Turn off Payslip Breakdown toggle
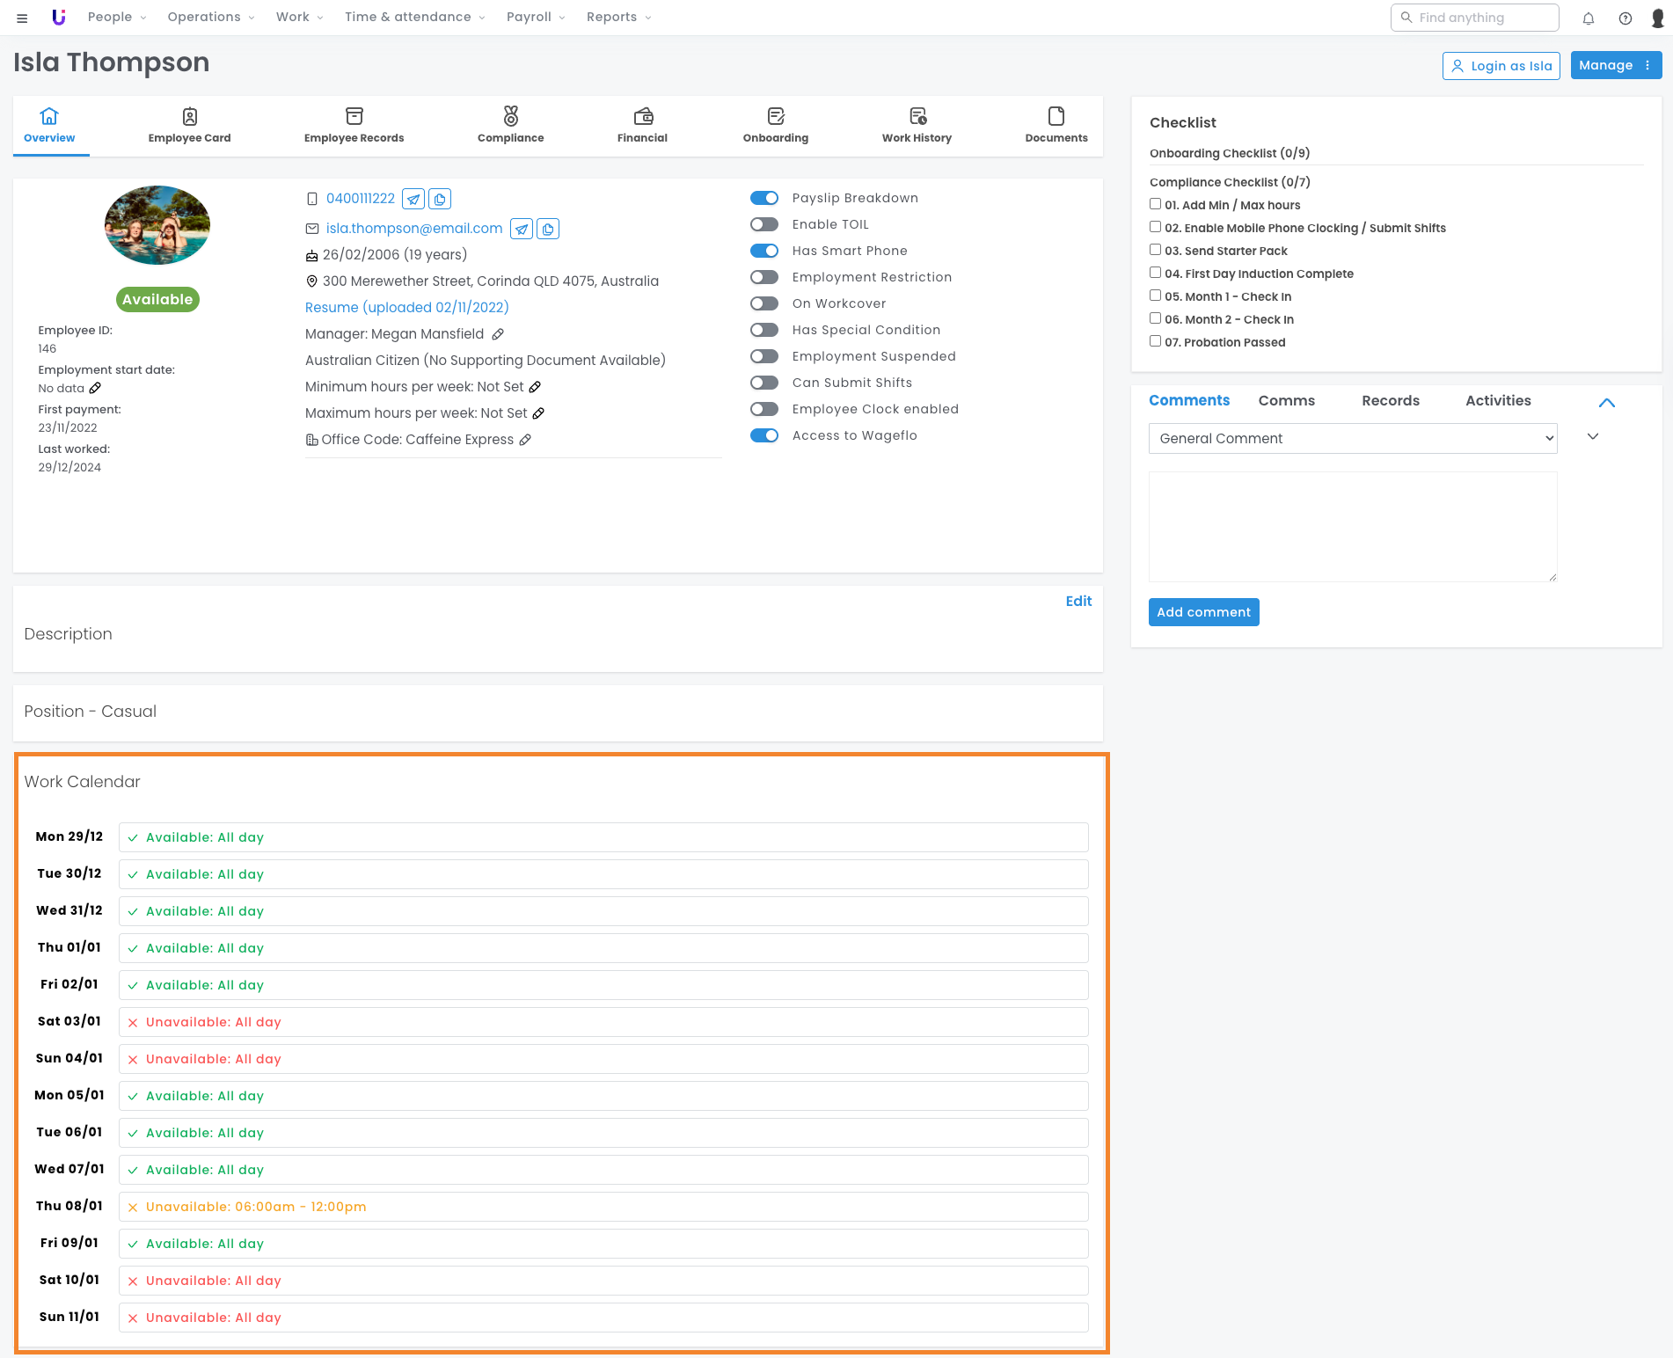 [x=764, y=199]
